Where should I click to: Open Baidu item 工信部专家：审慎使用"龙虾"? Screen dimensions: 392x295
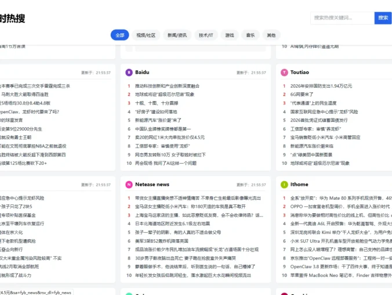click(162, 146)
